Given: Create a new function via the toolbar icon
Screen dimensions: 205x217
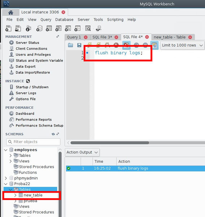Looking at the screenshot, I should [77, 28].
